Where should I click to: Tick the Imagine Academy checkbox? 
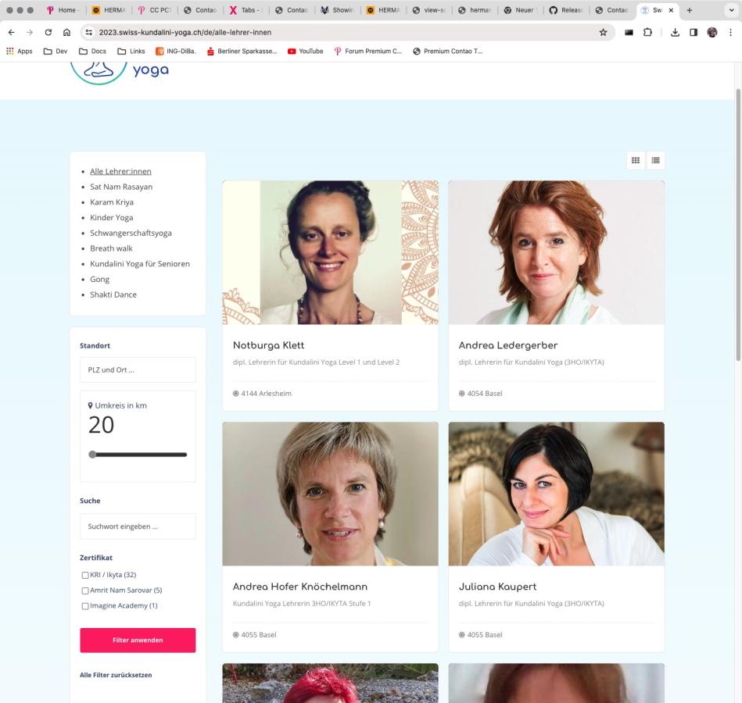85,606
